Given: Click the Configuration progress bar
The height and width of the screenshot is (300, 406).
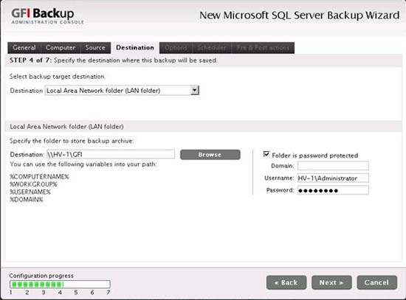Looking at the screenshot, I should point(60,285).
